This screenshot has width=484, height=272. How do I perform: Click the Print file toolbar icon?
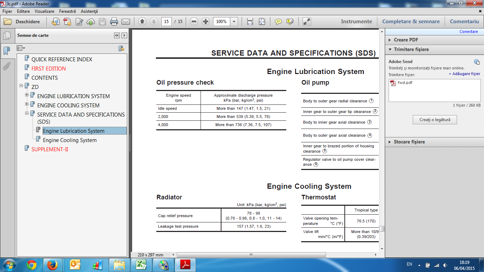click(x=114, y=22)
